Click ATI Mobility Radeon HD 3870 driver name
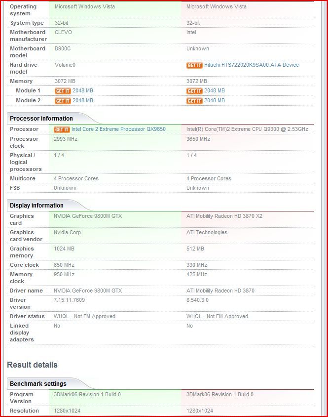 pos(220,291)
